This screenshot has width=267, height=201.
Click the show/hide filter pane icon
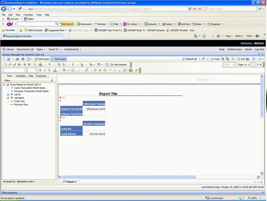[5, 65]
